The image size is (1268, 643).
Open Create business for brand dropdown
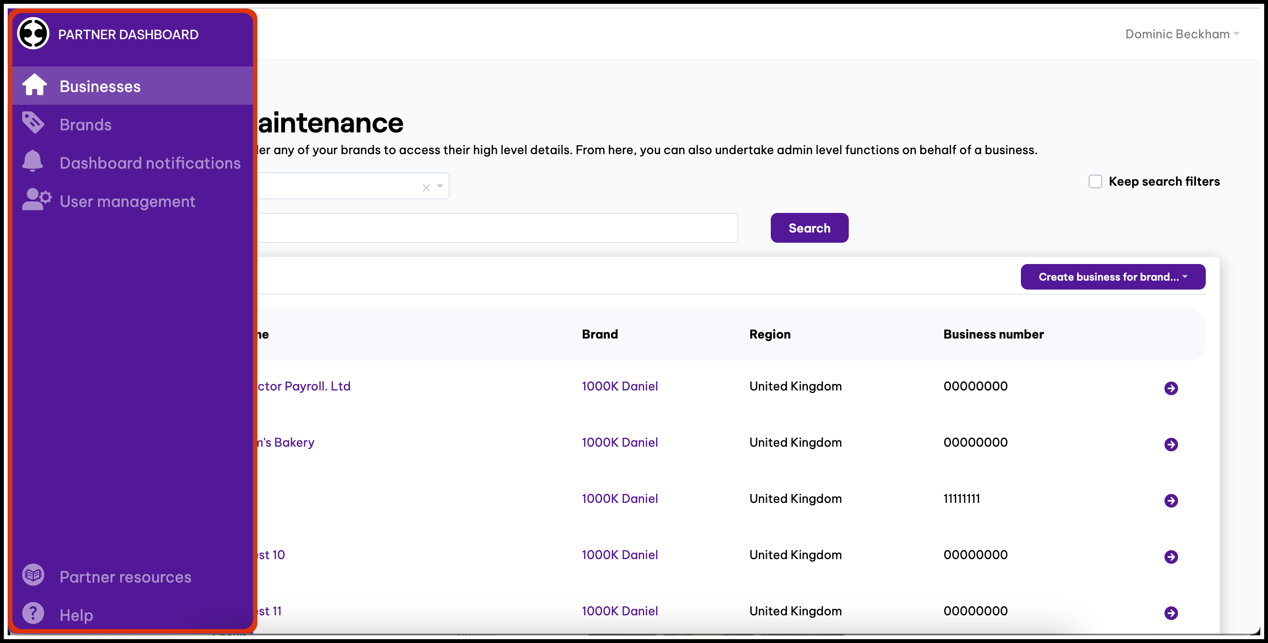pyautogui.click(x=1113, y=277)
